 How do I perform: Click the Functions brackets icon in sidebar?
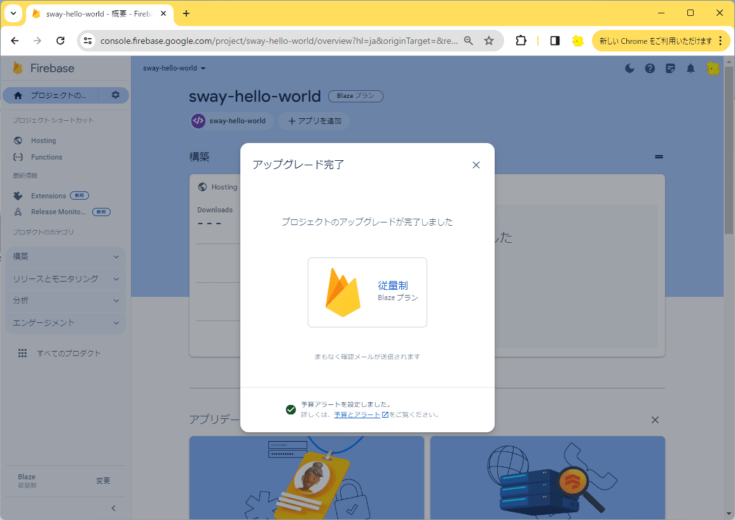point(18,157)
